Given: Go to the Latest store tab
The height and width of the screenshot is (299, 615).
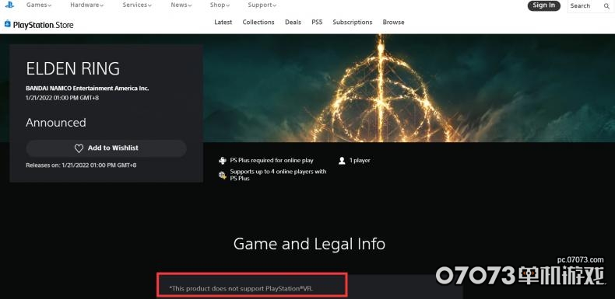Looking at the screenshot, I should click(223, 23).
